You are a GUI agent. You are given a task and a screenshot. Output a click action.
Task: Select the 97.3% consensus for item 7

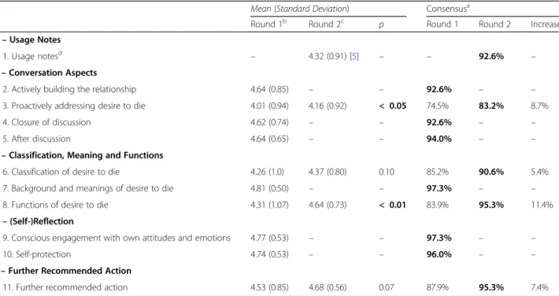439,188
